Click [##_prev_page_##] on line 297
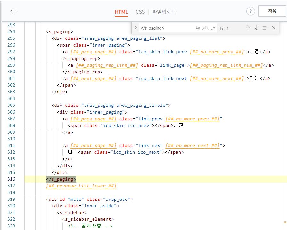Screen dimensions: 287x230 [93, 52]
